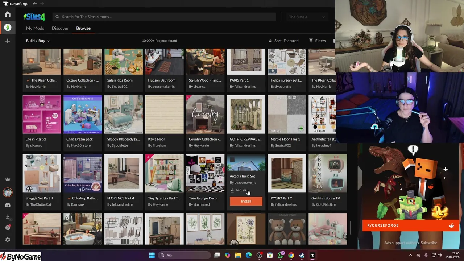Open Steam from taskbar
Viewport: 464px width, 261px height.
tap(302, 255)
